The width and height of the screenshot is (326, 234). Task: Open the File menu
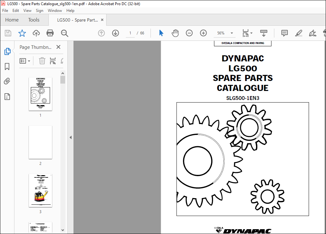(x=5, y=11)
